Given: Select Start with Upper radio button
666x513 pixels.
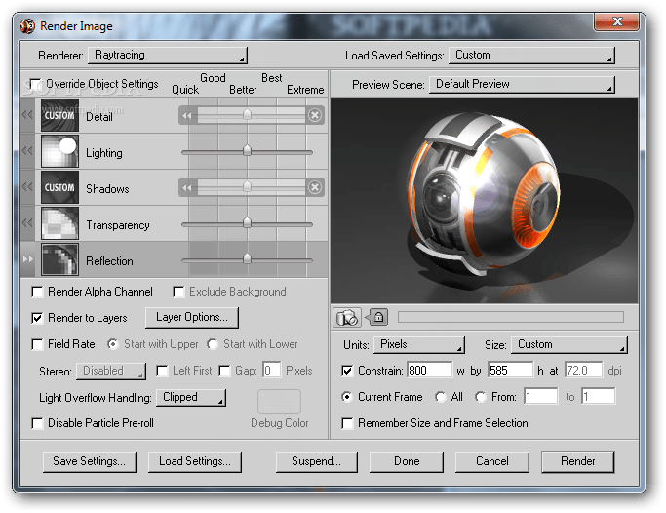Looking at the screenshot, I should tap(112, 344).
